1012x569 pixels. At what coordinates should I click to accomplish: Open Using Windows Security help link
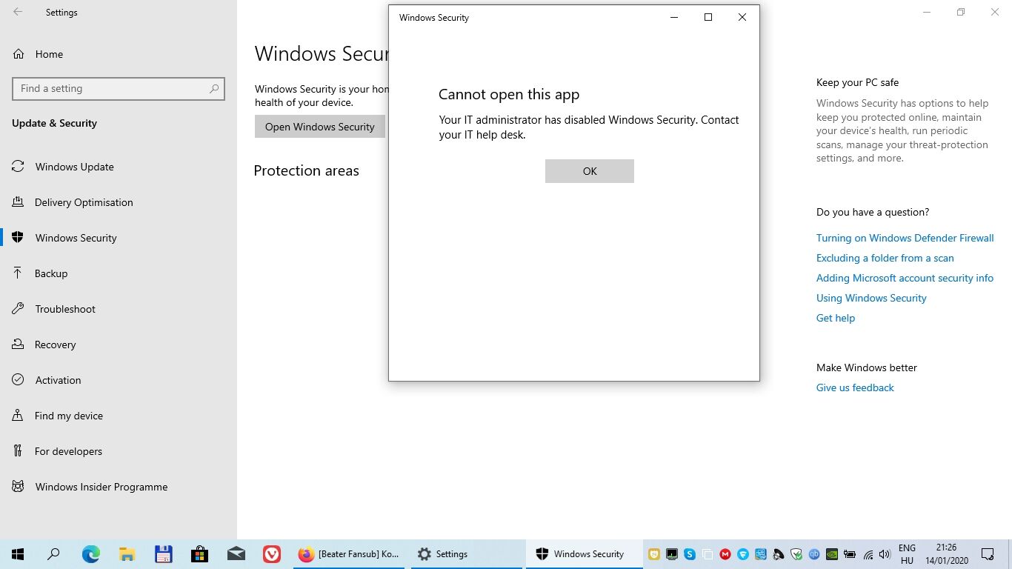click(x=871, y=298)
